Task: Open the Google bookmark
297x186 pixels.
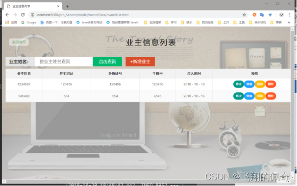Action: coord(28,22)
